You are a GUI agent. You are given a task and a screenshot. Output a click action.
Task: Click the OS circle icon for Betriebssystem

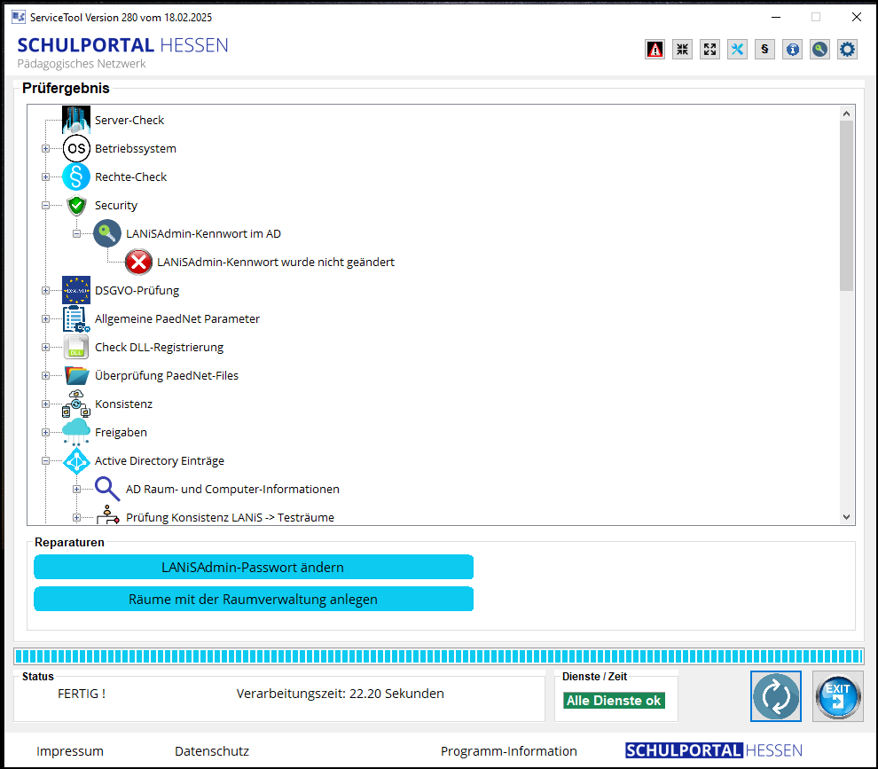point(76,148)
